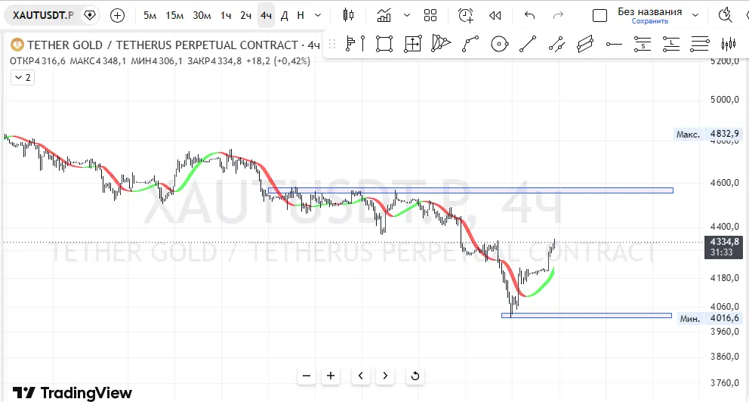Viewport: 749px width, 402px height.
Task: Create an alert with the alarm clock icon
Action: point(466,15)
